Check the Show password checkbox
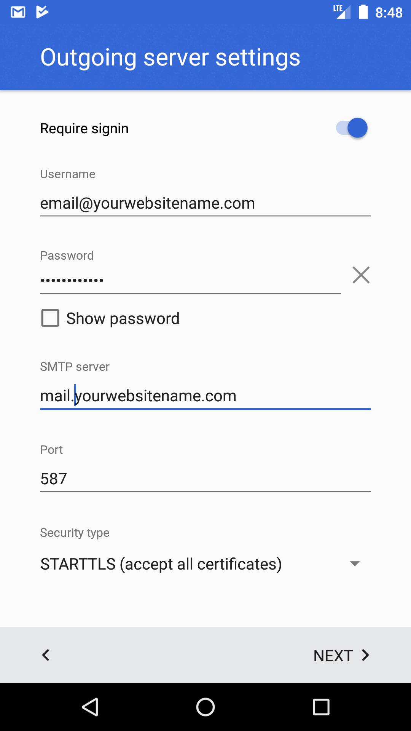411x731 pixels. click(50, 318)
